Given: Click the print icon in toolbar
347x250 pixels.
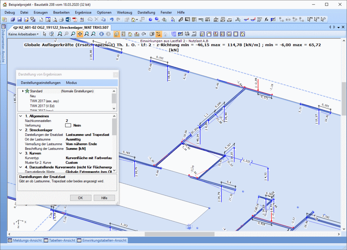Looking at the screenshot, I should point(61,20).
